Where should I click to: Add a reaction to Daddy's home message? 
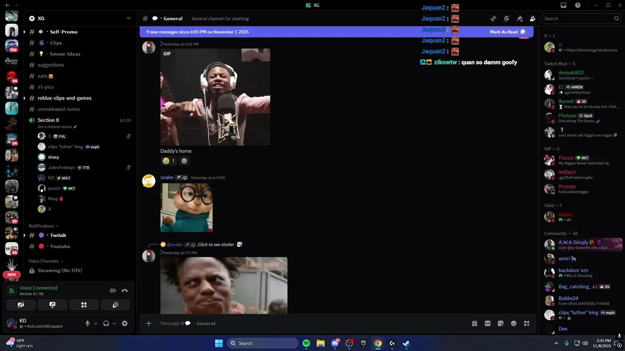click(x=184, y=161)
